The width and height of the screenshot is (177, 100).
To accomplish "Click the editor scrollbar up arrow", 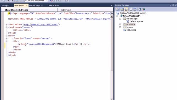I will [112, 16].
